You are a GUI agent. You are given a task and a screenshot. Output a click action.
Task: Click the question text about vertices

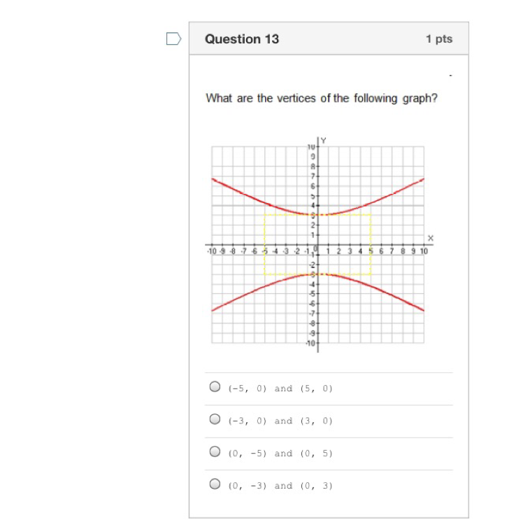[322, 98]
